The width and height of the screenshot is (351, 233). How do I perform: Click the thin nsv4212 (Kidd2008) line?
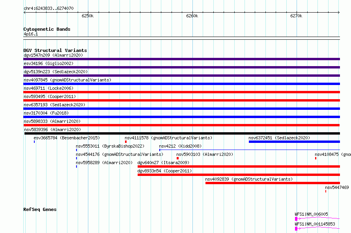click(x=250, y=150)
